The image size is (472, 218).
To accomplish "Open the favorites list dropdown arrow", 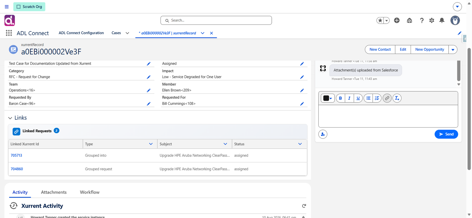I will point(386,20).
